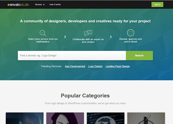Select the purple woman illustration category thumbnail
This screenshot has width=173, height=124.
(x=65, y=118)
